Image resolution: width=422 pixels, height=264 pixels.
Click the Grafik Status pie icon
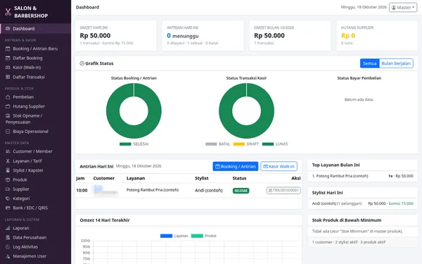click(82, 63)
